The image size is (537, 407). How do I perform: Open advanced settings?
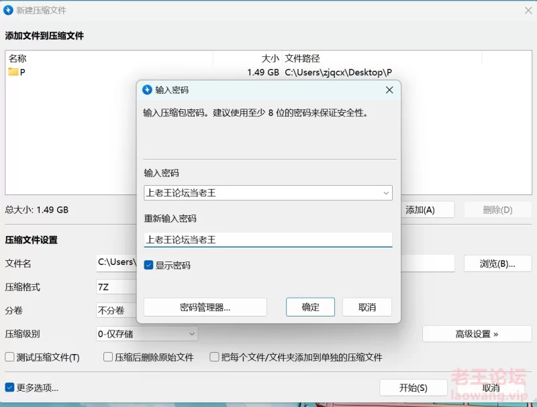477,333
